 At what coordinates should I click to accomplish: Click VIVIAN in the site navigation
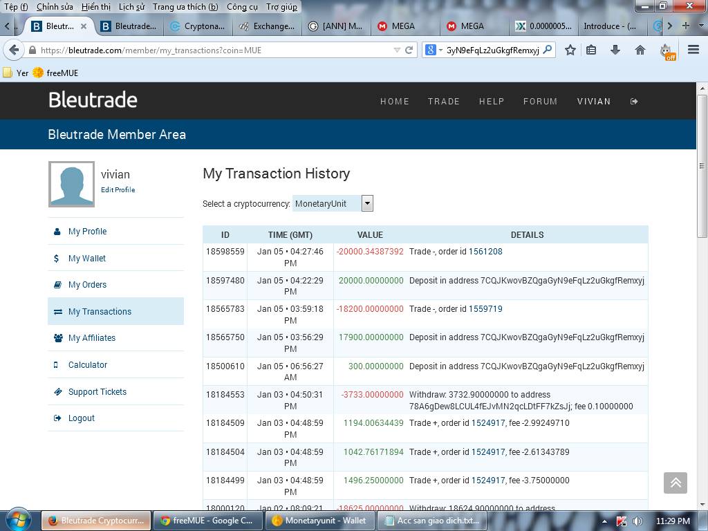pyautogui.click(x=594, y=102)
